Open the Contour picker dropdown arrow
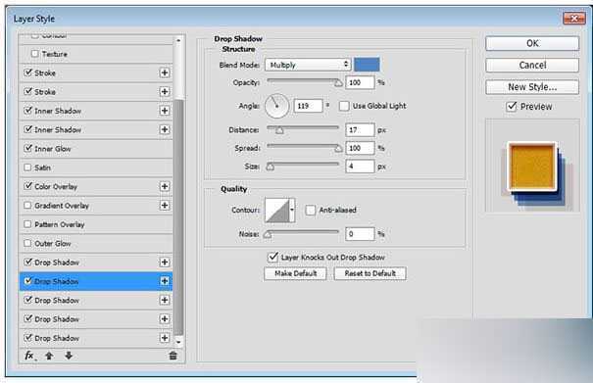Image resolution: width=593 pixels, height=383 pixels. (x=292, y=210)
